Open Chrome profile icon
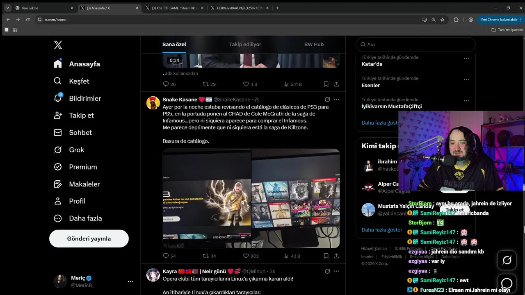This screenshot has height=295, width=525. coord(471,20)
